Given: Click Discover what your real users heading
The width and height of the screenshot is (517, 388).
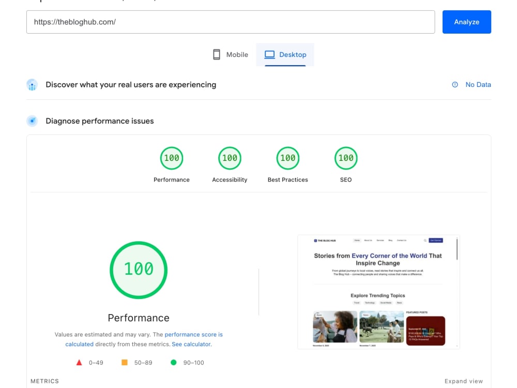Looking at the screenshot, I should pyautogui.click(x=131, y=85).
